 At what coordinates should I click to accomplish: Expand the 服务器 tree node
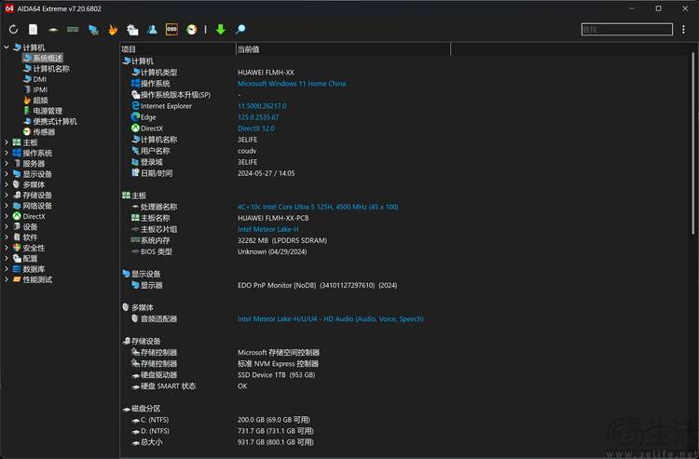[7, 163]
